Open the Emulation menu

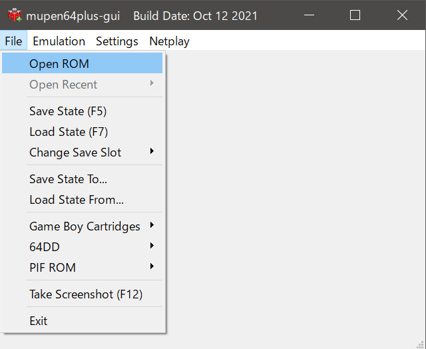coord(59,41)
